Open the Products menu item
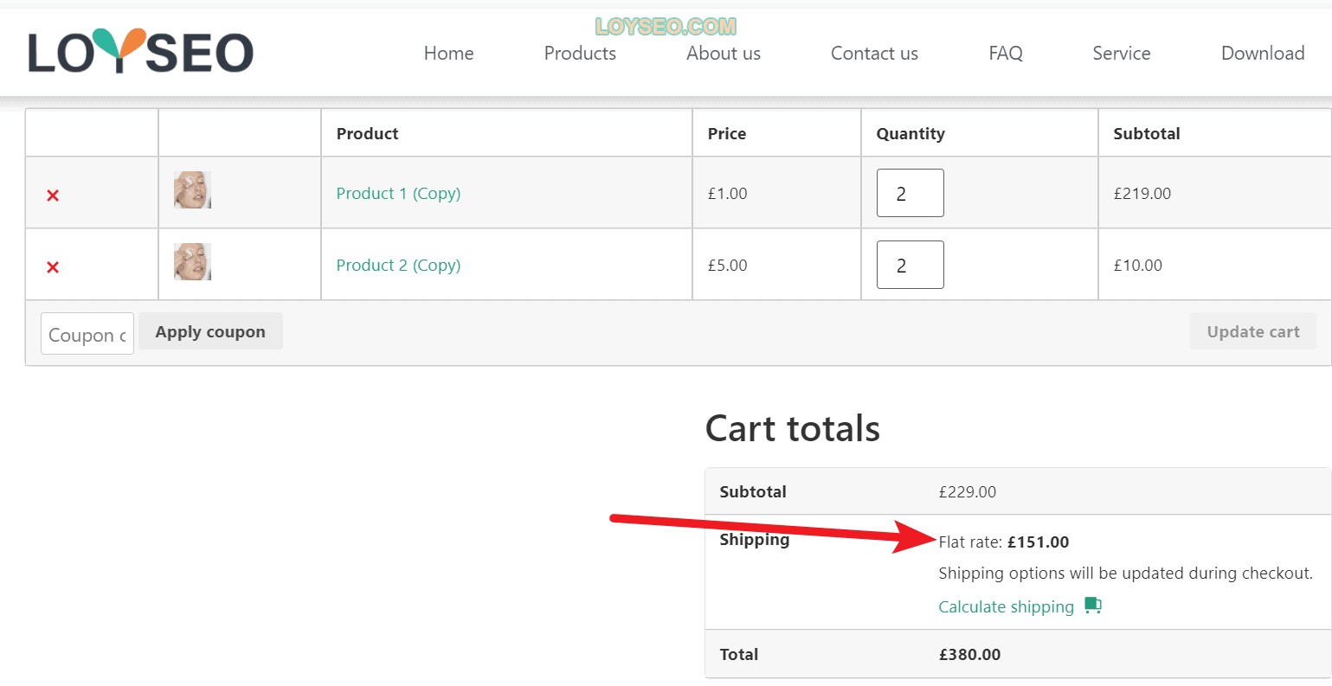 [580, 54]
